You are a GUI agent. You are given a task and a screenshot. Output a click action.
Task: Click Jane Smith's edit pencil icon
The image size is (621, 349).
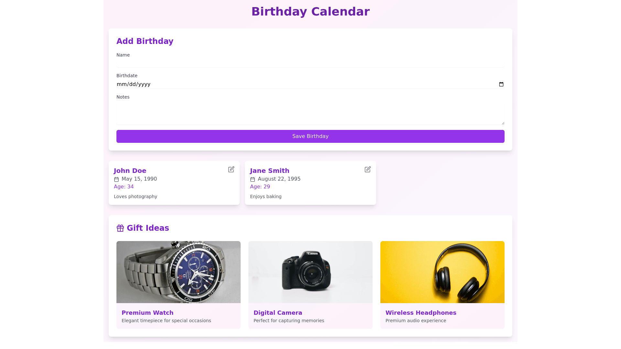[x=367, y=170]
